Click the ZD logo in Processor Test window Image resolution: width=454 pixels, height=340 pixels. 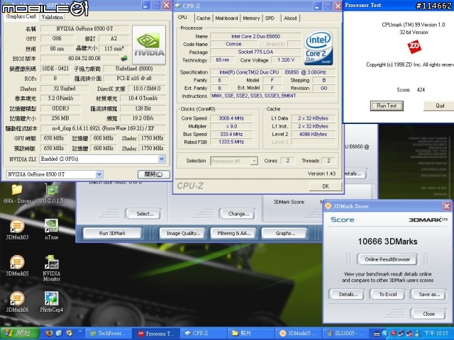[414, 47]
